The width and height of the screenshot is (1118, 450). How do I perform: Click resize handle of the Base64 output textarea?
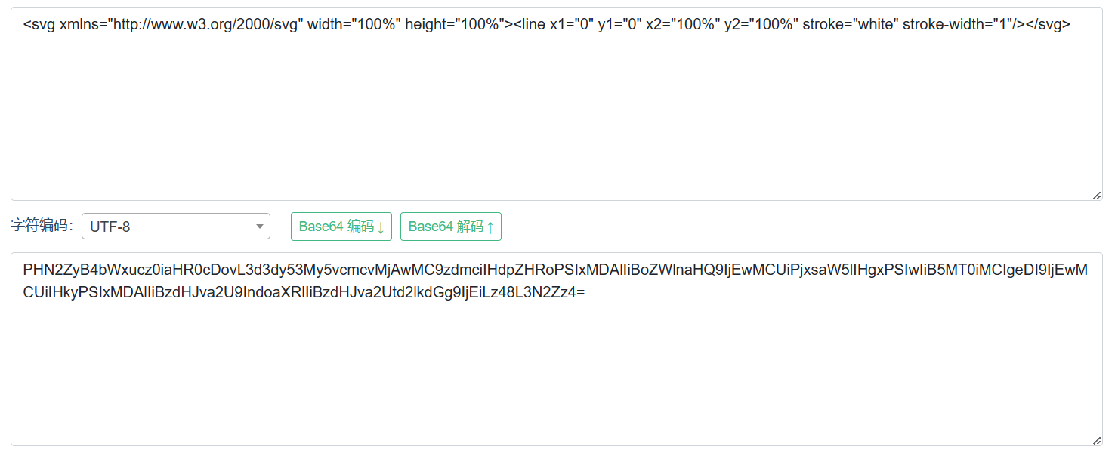pyautogui.click(x=1097, y=440)
